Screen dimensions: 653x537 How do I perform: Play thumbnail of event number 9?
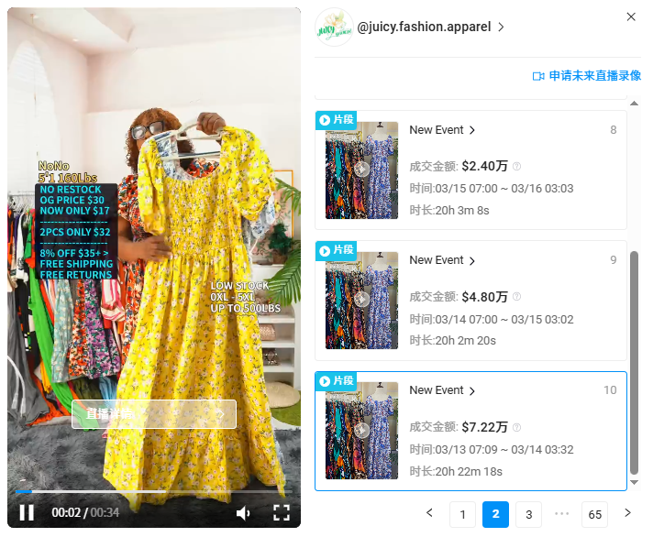361,300
